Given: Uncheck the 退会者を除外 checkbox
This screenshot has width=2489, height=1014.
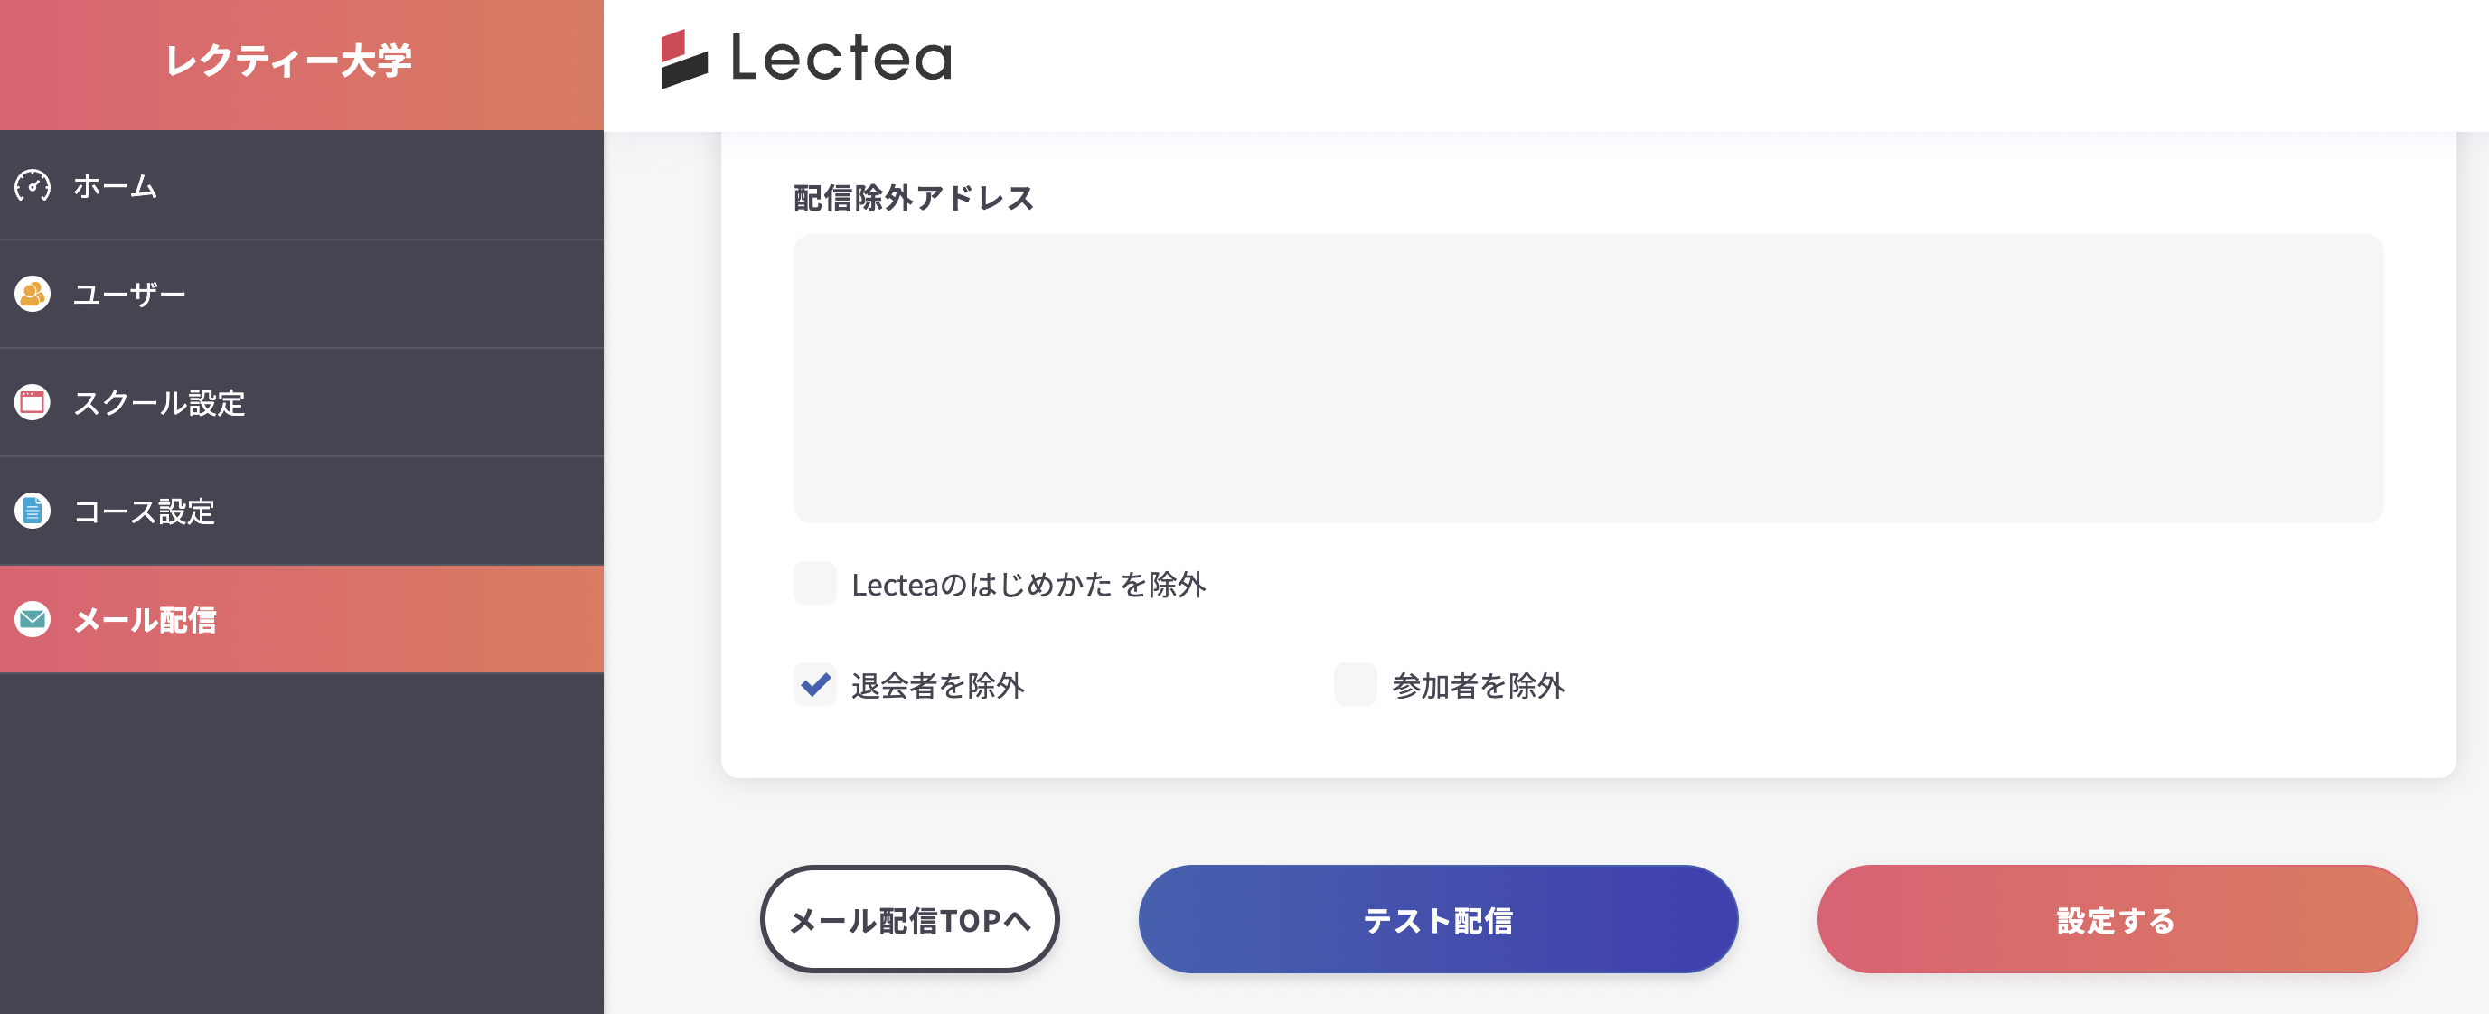Looking at the screenshot, I should pyautogui.click(x=814, y=684).
